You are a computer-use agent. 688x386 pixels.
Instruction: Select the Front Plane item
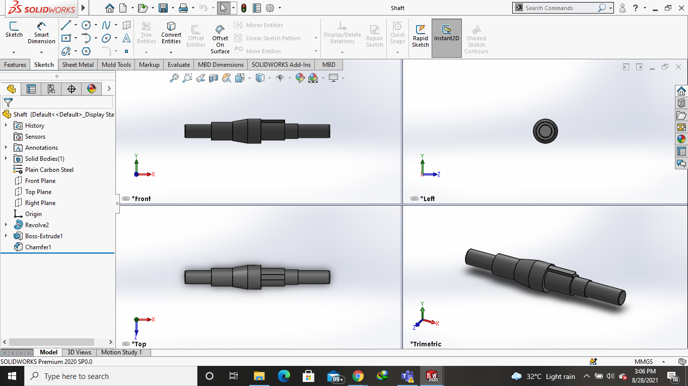pos(40,181)
